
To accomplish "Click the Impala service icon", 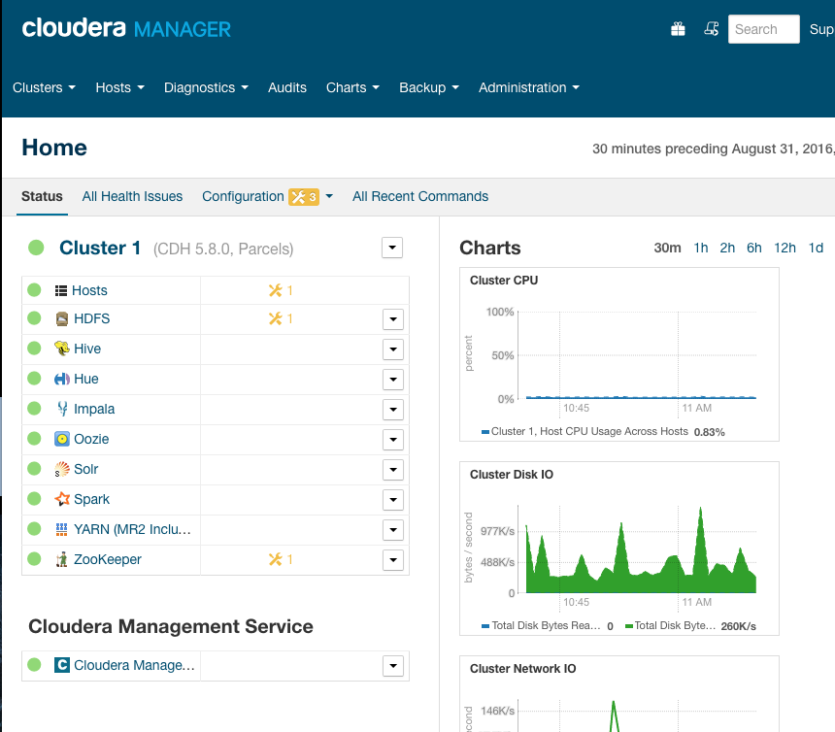I will click(x=62, y=409).
